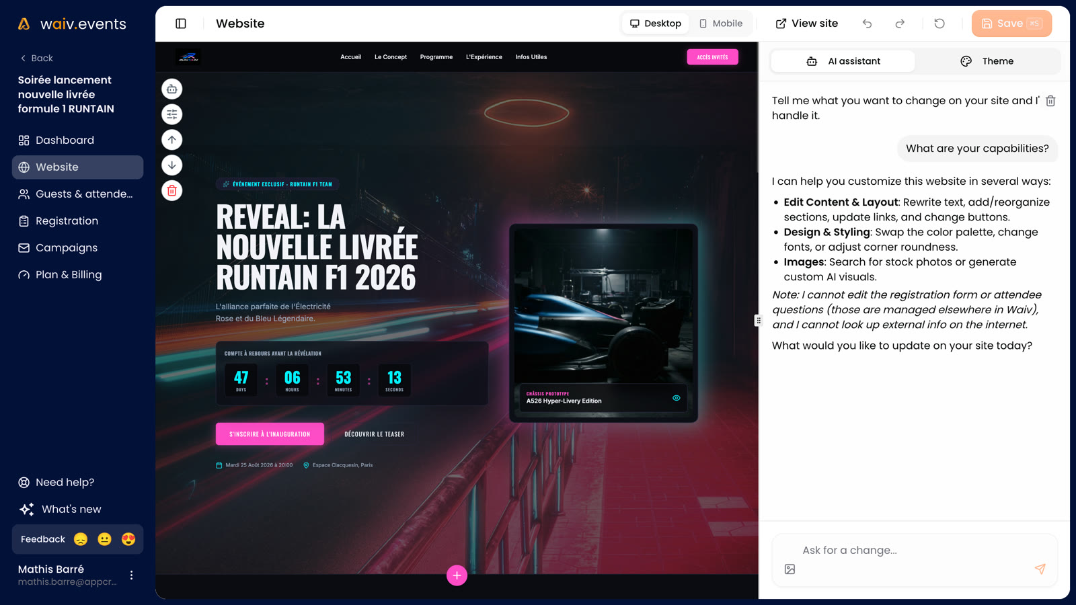The width and height of the screenshot is (1076, 605).
Task: Attach image in chat input
Action: tap(790, 569)
